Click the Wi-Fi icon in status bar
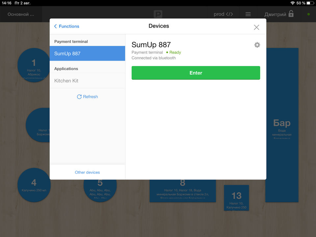The image size is (316, 237). tap(293, 3)
